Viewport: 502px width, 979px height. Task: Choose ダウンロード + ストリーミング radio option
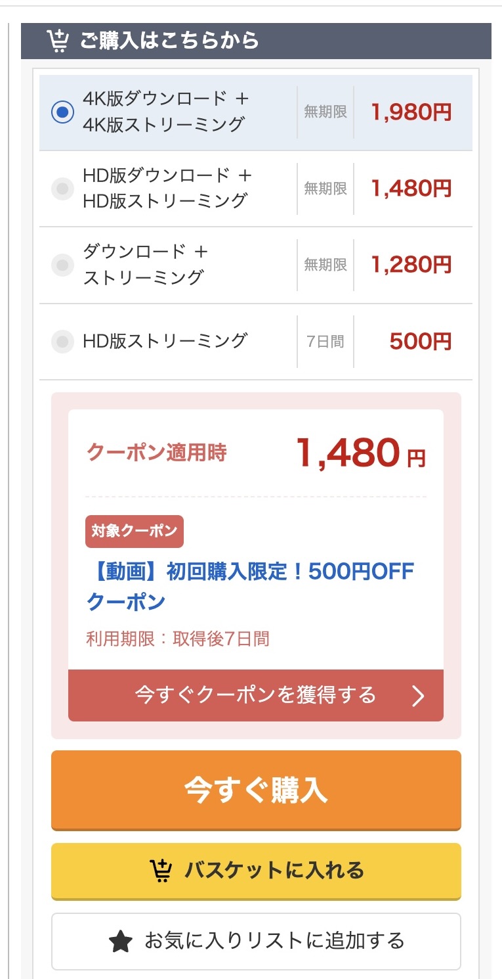tap(63, 265)
